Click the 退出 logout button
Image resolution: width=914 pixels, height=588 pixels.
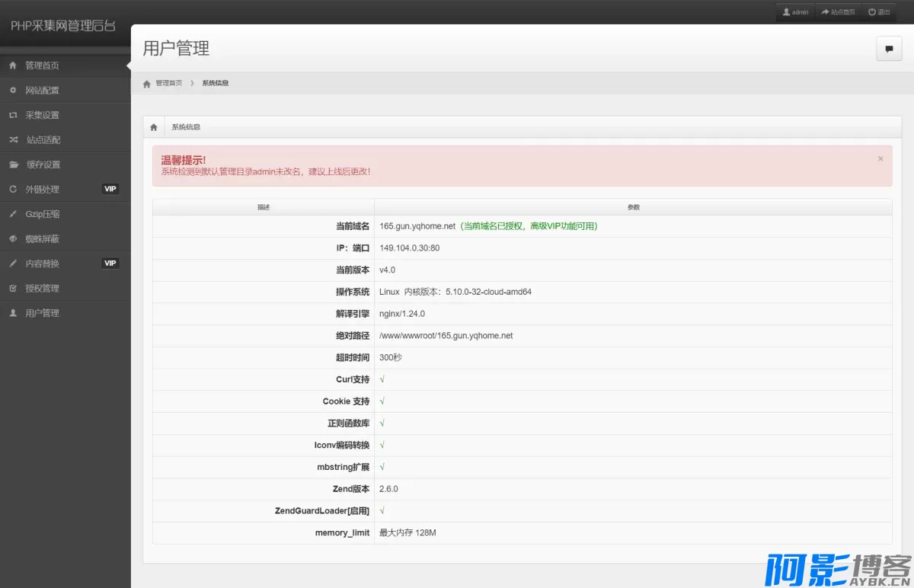click(x=879, y=12)
